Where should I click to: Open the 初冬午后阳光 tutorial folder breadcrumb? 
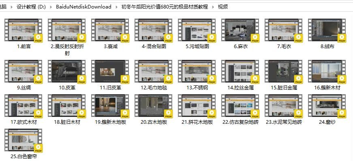click(165, 7)
